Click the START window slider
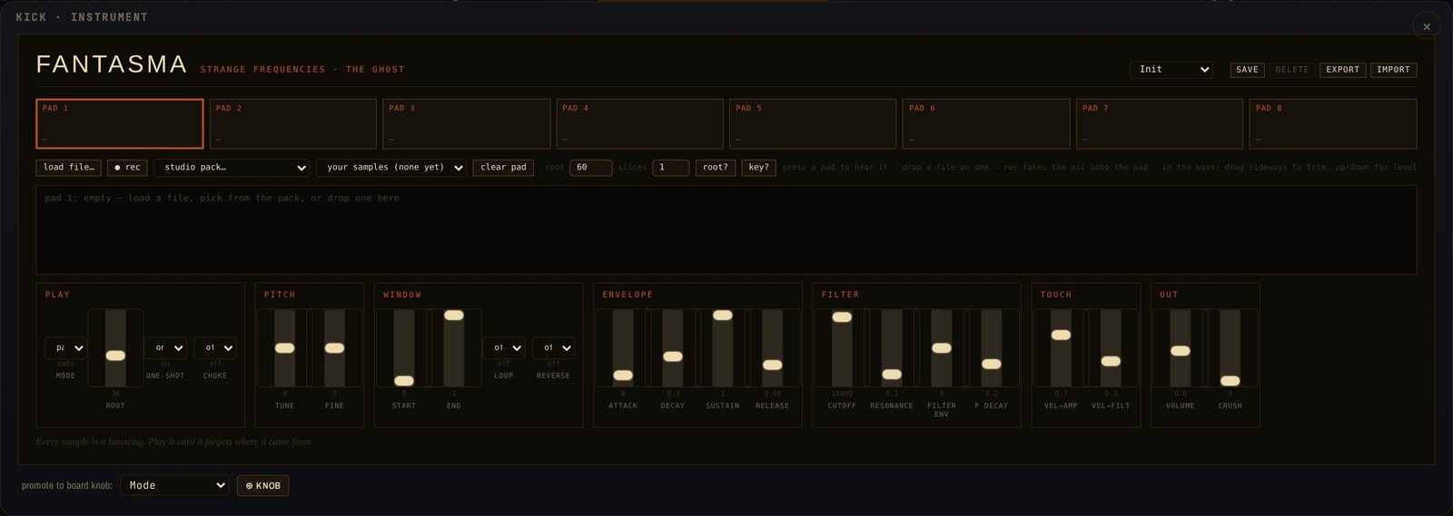Image resolution: width=1453 pixels, height=516 pixels. click(404, 348)
